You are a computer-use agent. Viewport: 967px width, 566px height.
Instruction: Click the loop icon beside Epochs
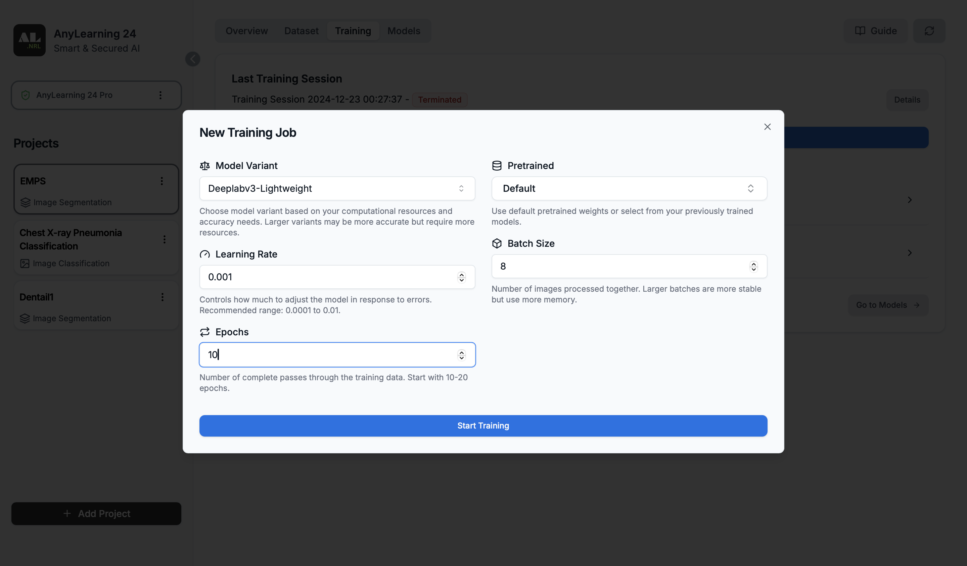[204, 332]
